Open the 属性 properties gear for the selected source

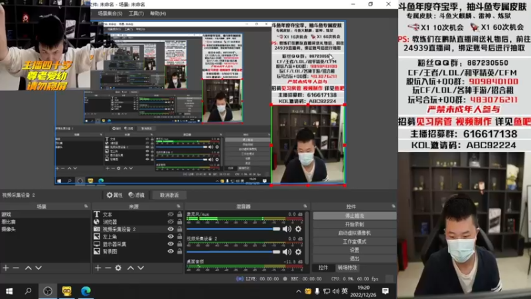(114, 195)
